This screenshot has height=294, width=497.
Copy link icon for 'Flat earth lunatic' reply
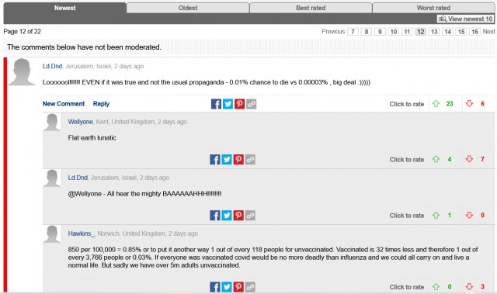[x=250, y=160]
